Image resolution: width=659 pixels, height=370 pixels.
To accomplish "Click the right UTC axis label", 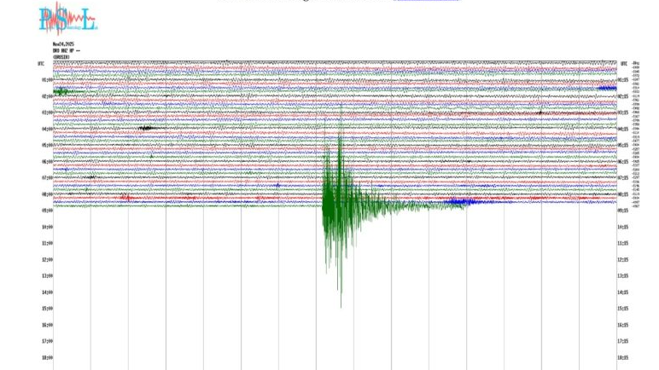I will pos(624,64).
